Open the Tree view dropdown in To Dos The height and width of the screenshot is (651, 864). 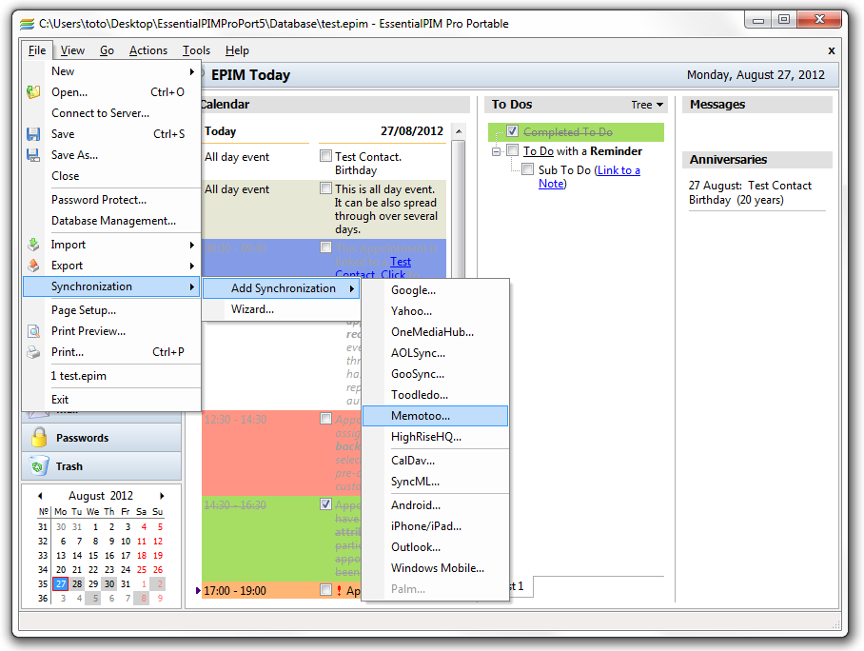point(647,105)
